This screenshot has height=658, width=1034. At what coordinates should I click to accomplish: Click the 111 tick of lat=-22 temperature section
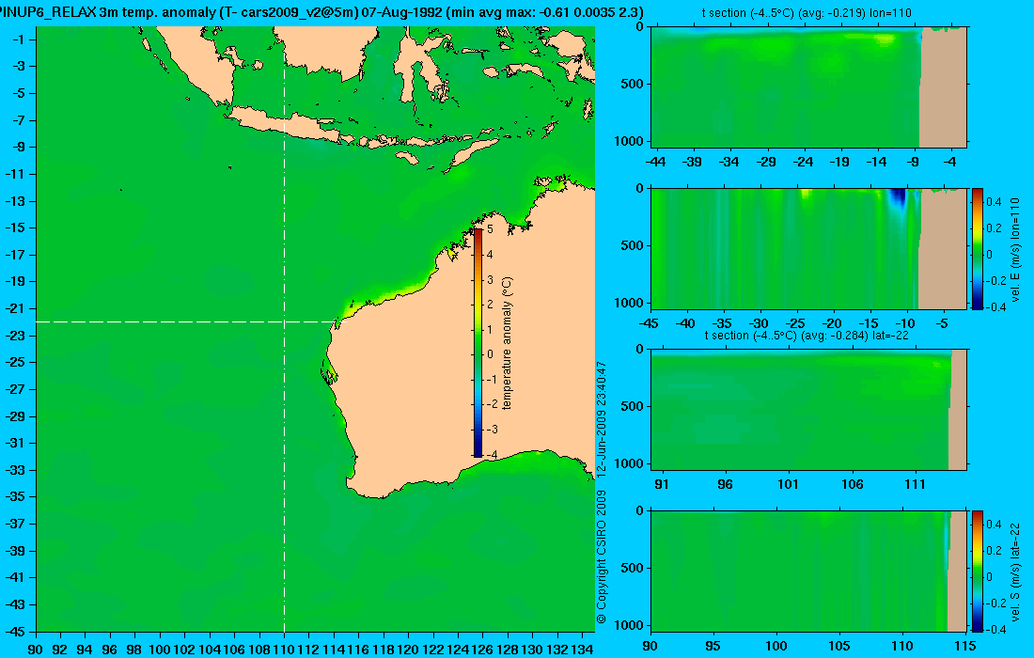[916, 484]
